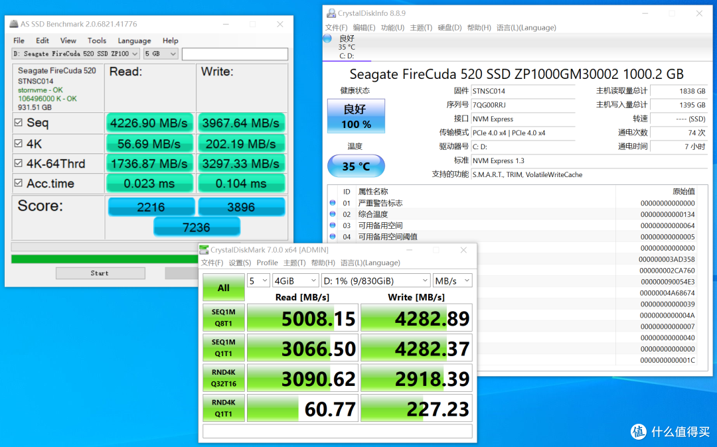Uncheck the Seq test checkbox
The image size is (717, 447).
click(19, 123)
